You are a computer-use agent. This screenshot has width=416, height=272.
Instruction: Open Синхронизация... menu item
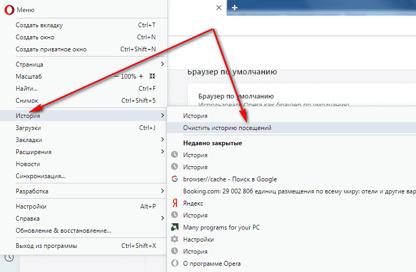[83, 176]
